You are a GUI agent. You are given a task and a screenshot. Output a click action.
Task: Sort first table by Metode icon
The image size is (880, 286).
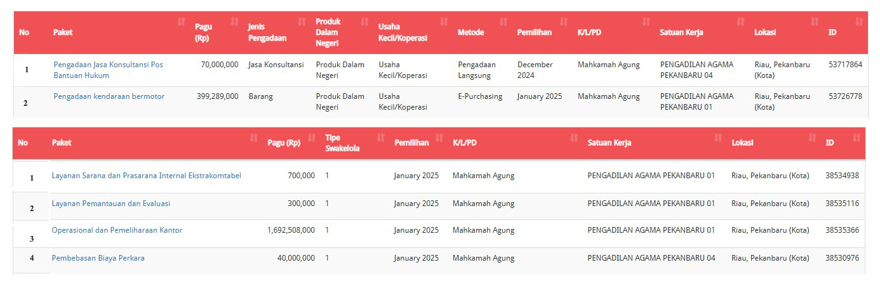tap(503, 22)
